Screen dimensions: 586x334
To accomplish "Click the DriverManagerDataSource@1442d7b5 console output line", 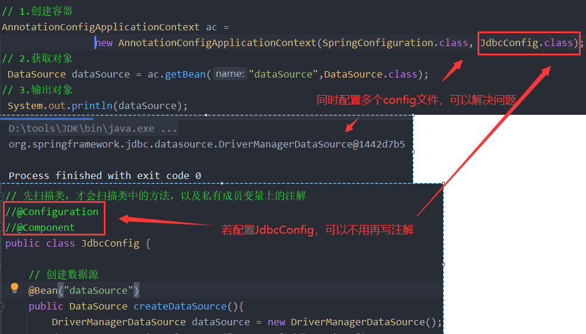I will 206,144.
